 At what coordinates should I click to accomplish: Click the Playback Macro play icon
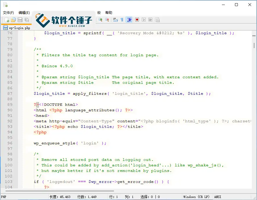[x=144, y=20]
